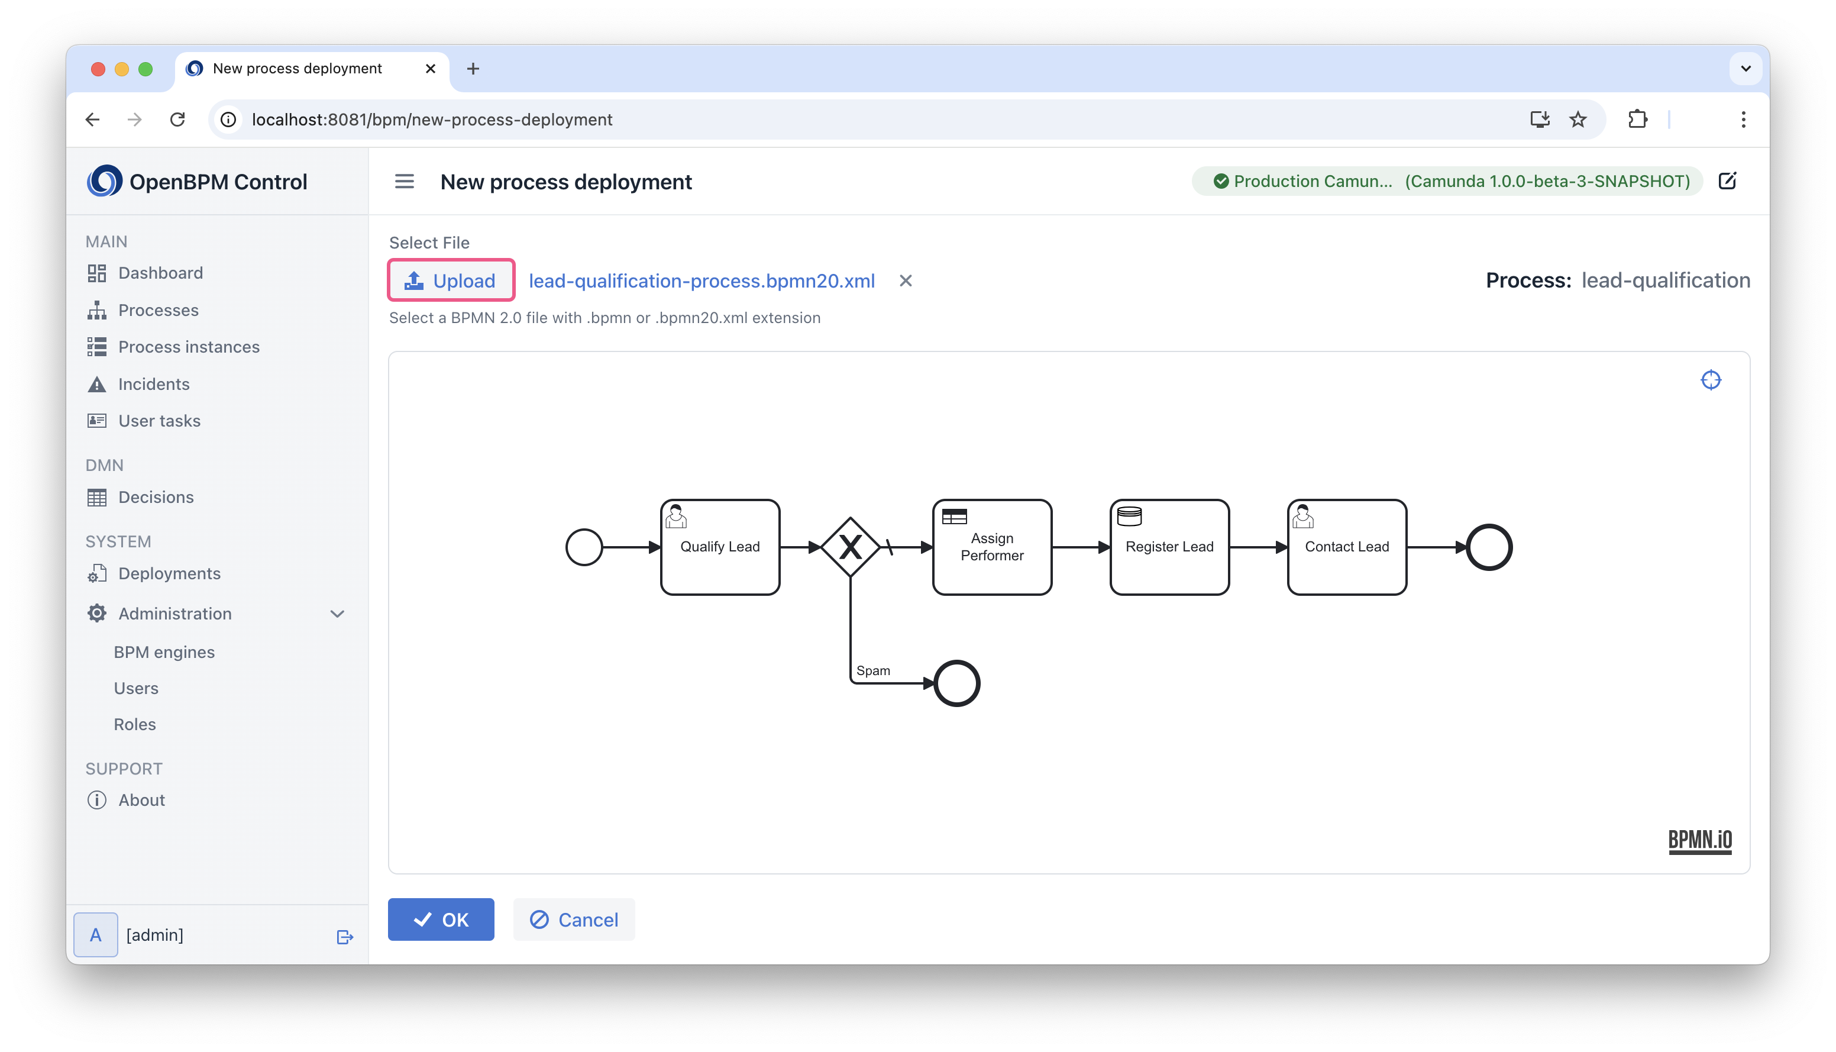Open browser extensions puzzle icon

(1637, 119)
